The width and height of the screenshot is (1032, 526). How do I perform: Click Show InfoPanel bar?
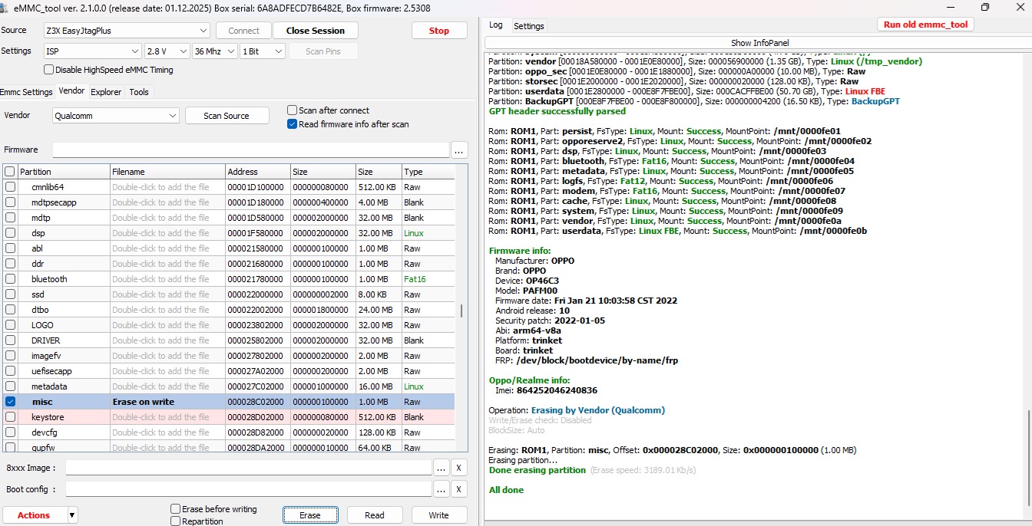click(759, 43)
